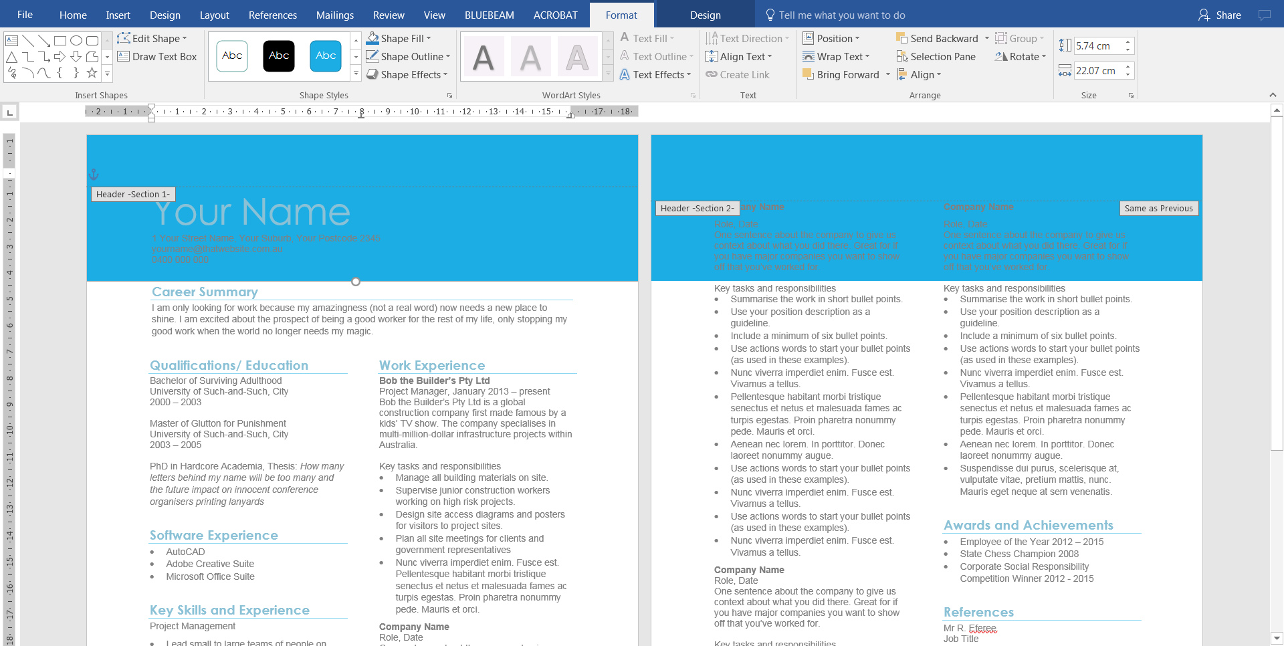Open the References tab
The image size is (1284, 646).
coord(272,15)
